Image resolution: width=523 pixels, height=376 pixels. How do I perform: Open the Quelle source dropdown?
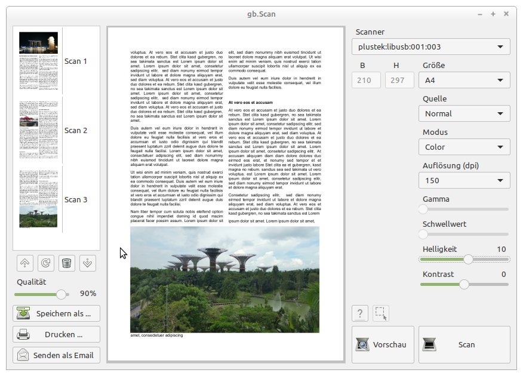[464, 113]
